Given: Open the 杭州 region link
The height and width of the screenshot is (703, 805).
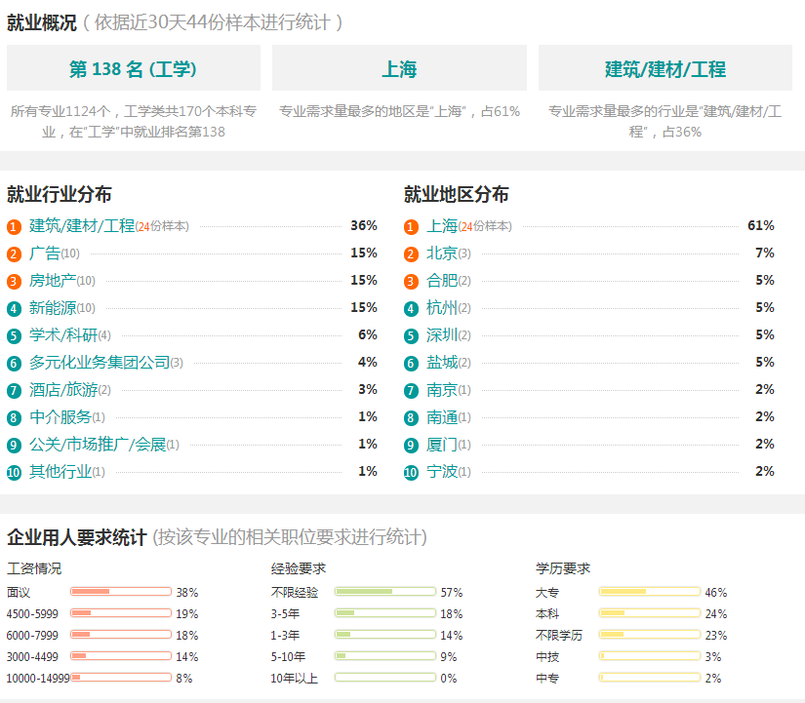Looking at the screenshot, I should (x=442, y=307).
